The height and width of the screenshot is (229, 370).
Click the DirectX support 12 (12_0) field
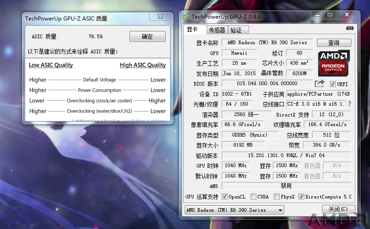pyautogui.click(x=331, y=114)
